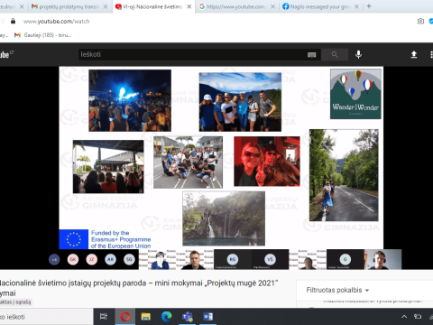Click the G participant avatar

pyautogui.click(x=345, y=259)
